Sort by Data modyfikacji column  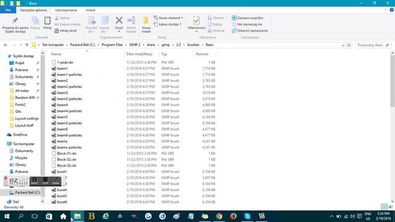coord(142,54)
